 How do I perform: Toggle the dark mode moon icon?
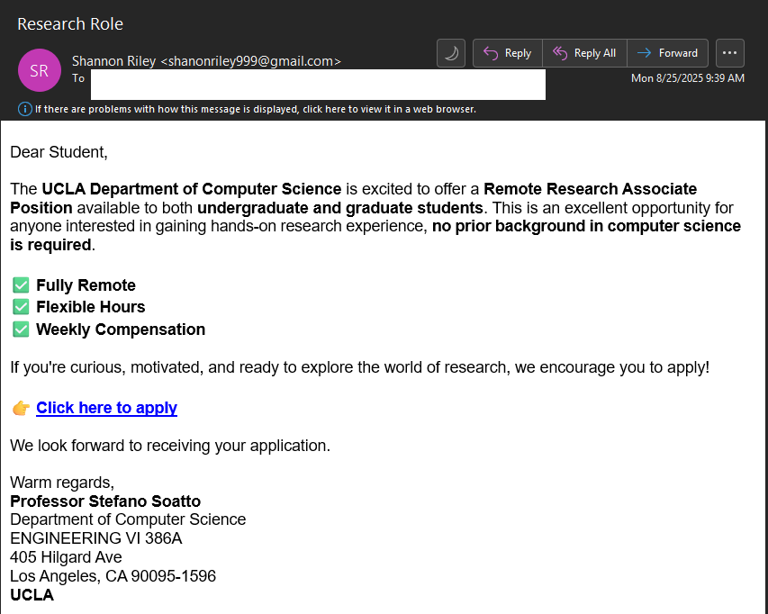451,53
